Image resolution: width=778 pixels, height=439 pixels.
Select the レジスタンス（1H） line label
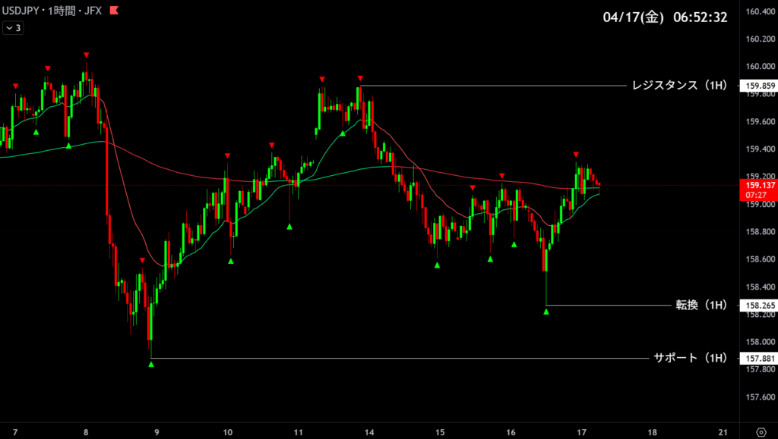point(678,86)
